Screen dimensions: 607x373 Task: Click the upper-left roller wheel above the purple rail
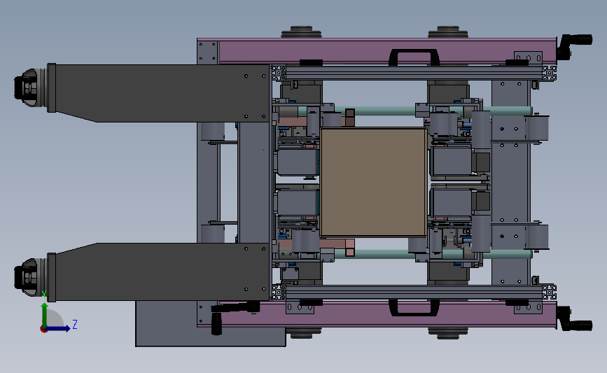(x=301, y=32)
